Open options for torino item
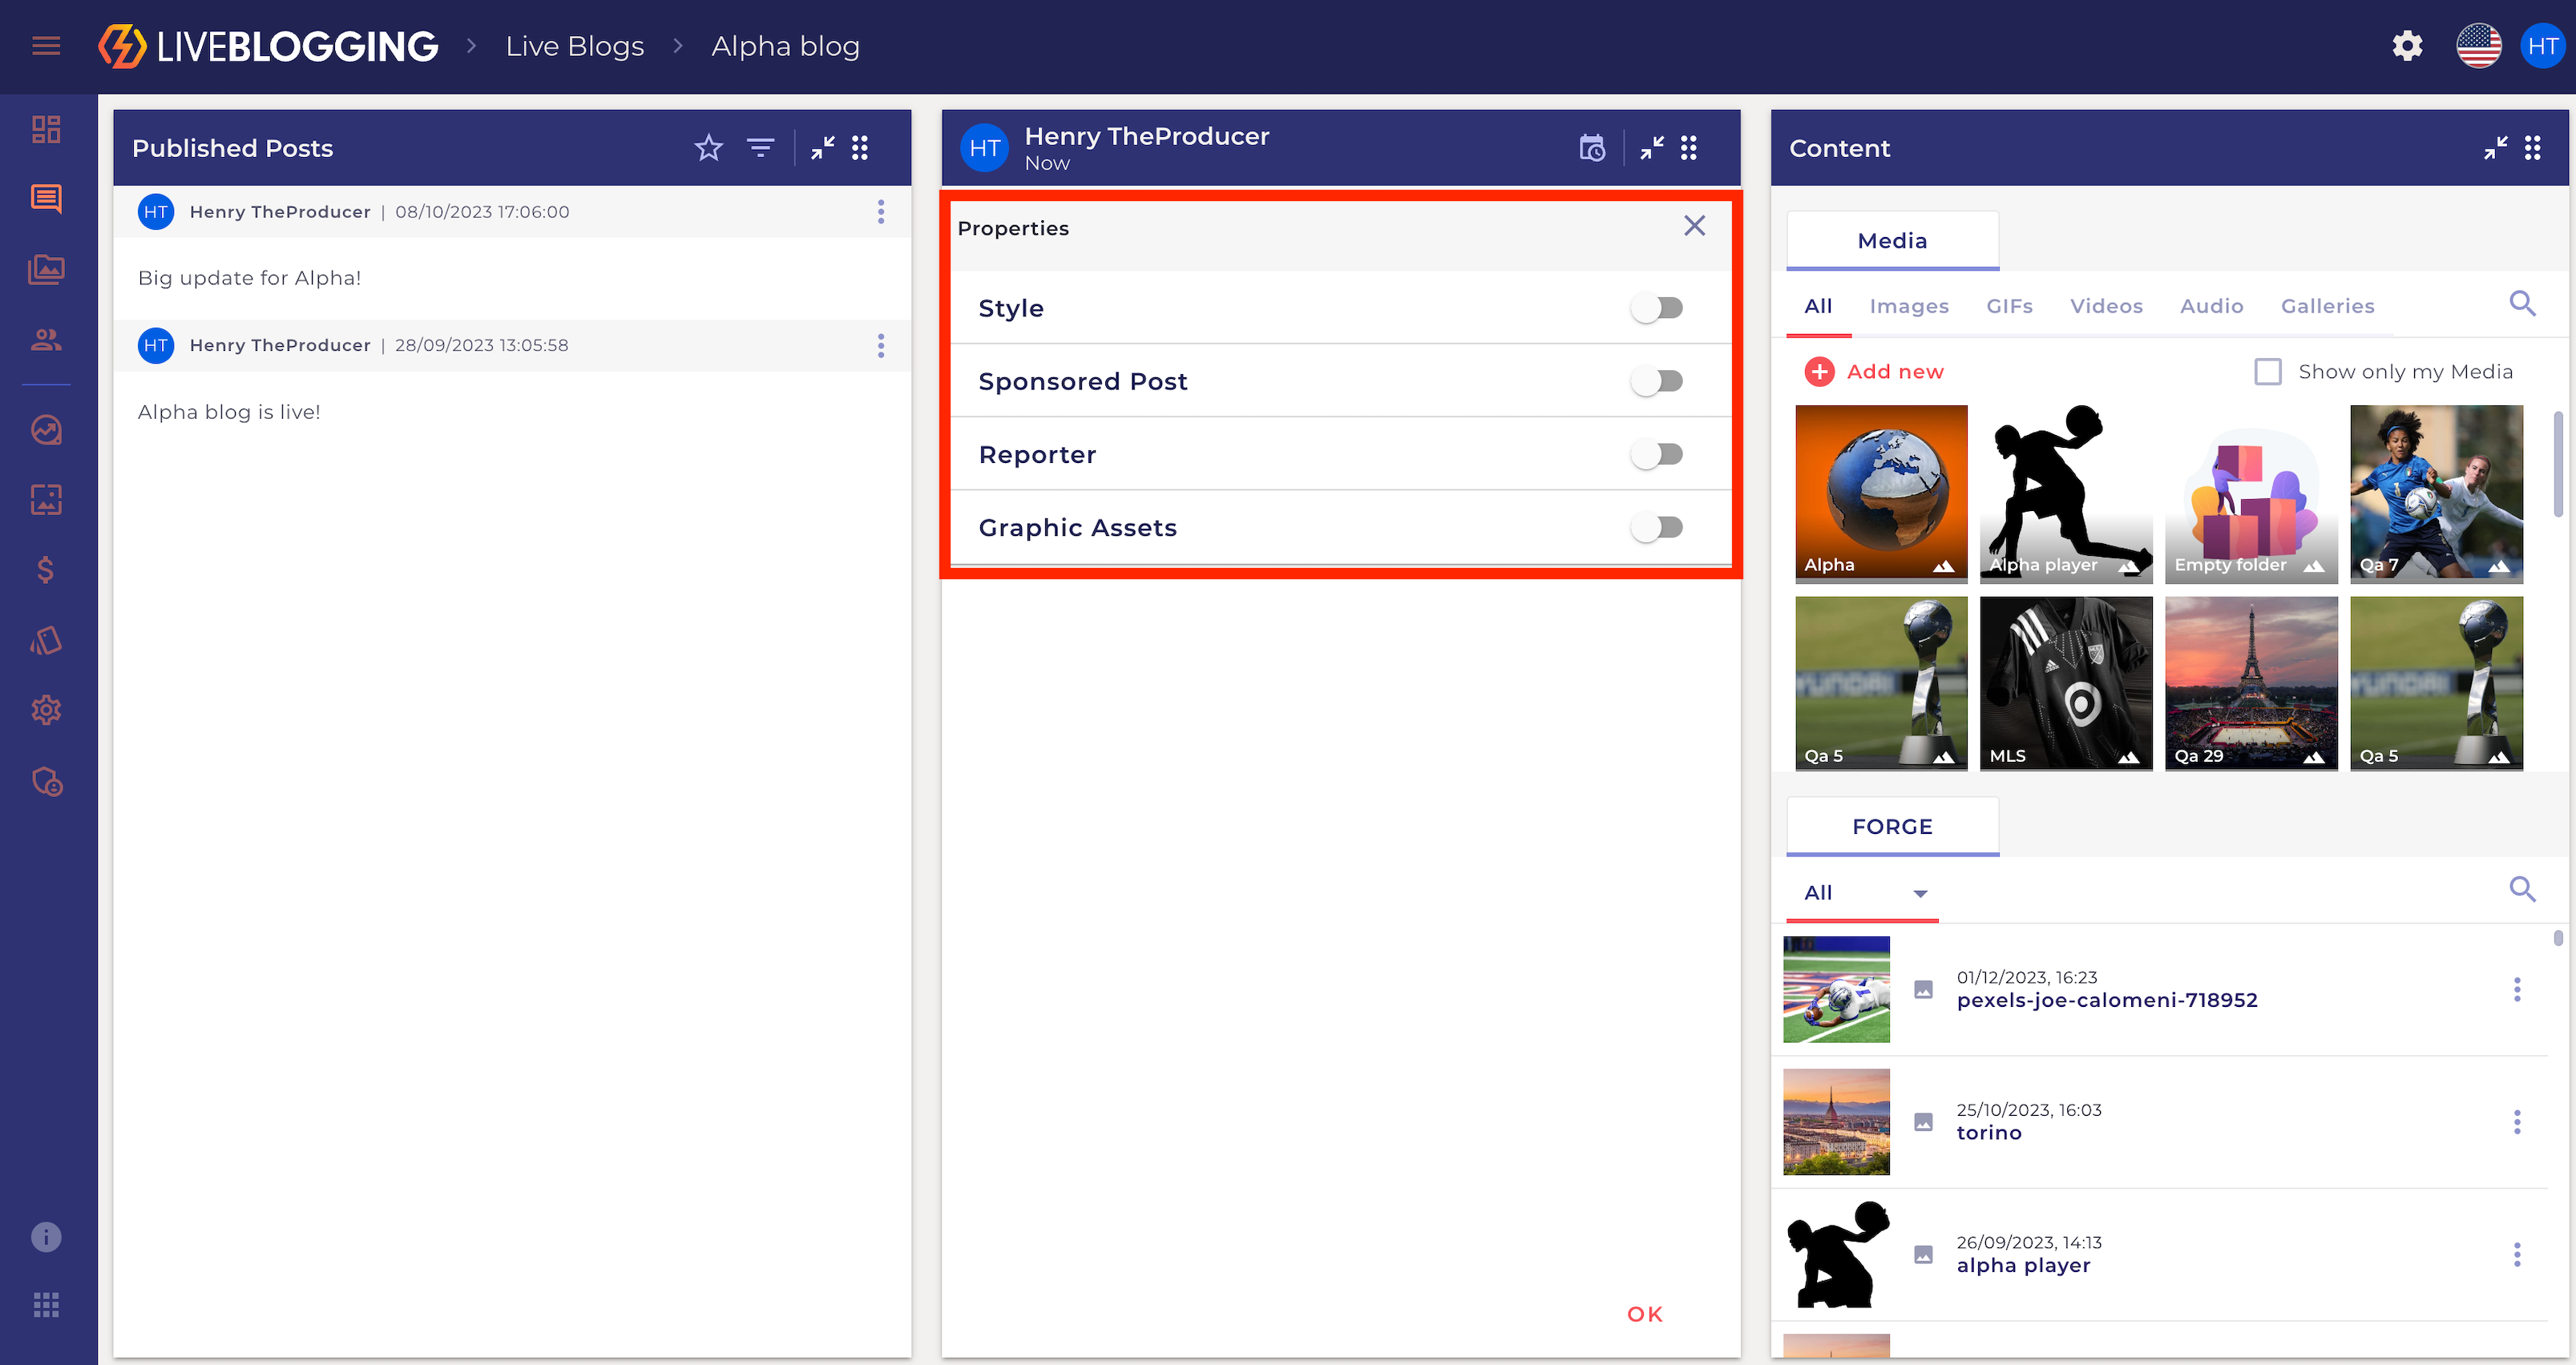 (2517, 1121)
